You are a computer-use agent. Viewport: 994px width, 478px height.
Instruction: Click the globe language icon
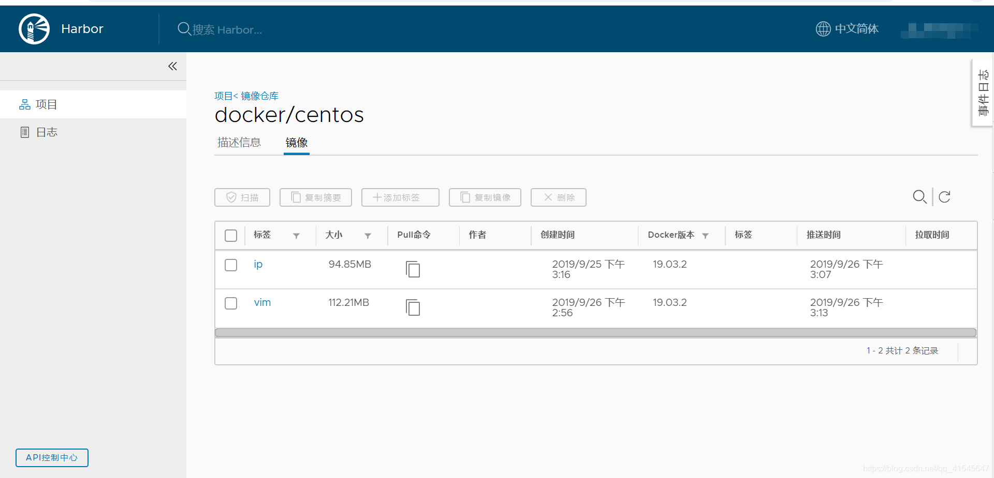click(x=823, y=29)
